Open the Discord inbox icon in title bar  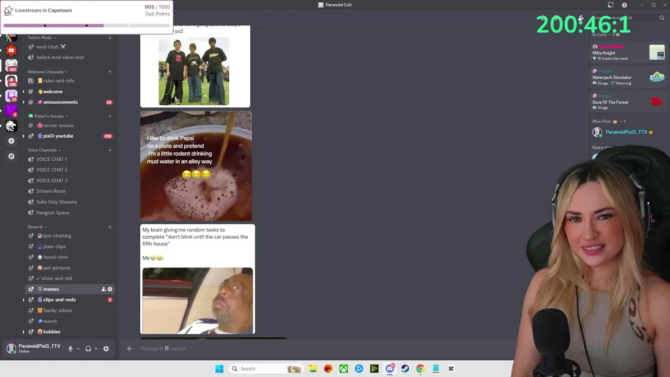(610, 5)
